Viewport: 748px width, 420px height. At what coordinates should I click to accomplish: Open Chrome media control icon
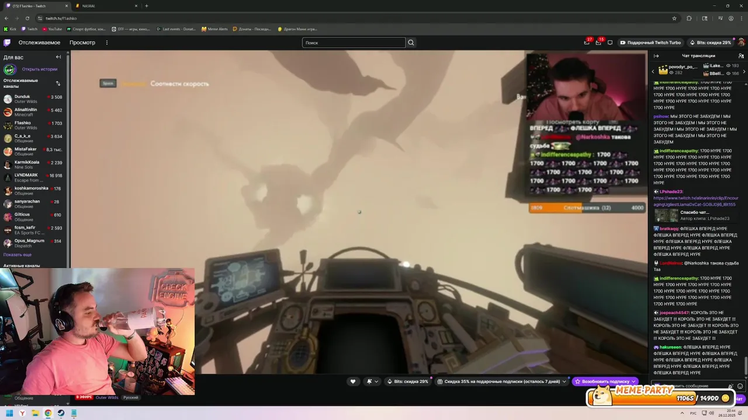click(720, 18)
